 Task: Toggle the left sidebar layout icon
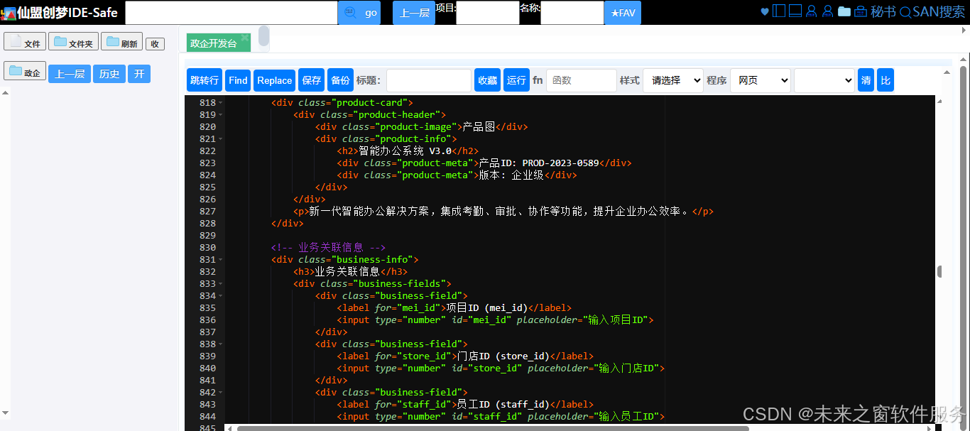pos(779,11)
